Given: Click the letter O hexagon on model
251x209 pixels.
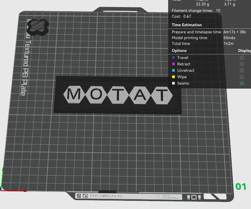Looking at the screenshot, I should [x=96, y=95].
